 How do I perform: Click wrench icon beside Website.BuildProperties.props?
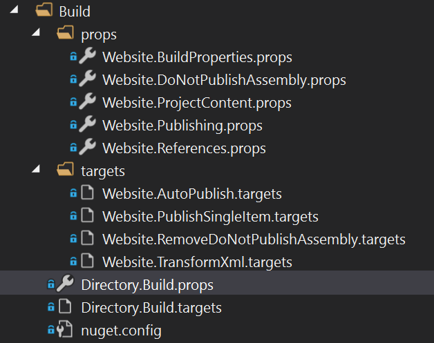pyautogui.click(x=87, y=57)
